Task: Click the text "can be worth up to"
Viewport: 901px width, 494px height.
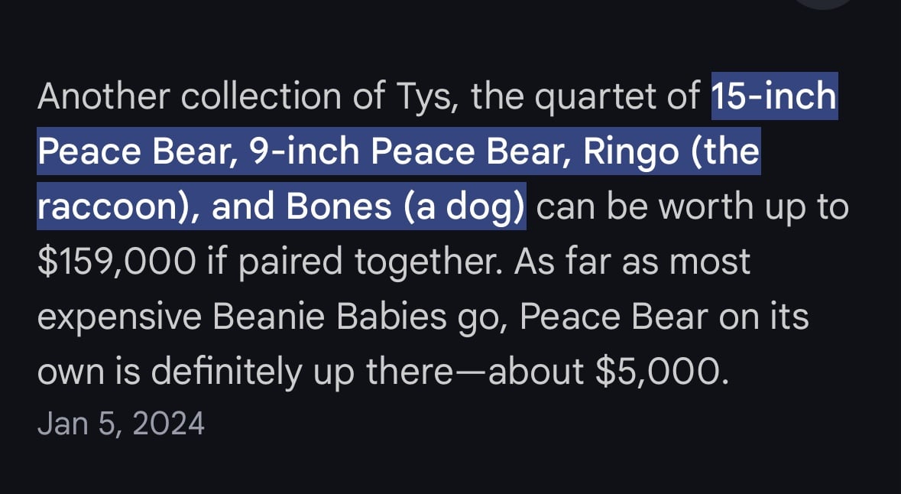Action: (x=692, y=207)
